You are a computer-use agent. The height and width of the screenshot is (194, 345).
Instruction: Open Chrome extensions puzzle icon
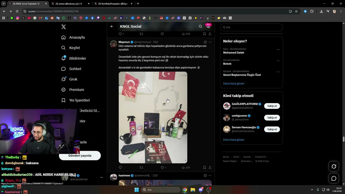click(x=312, y=11)
